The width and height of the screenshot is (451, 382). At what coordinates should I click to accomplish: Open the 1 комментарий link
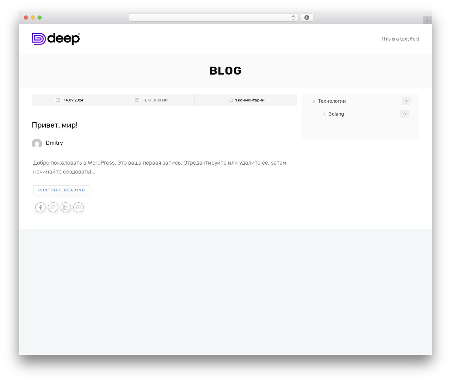[x=249, y=100]
